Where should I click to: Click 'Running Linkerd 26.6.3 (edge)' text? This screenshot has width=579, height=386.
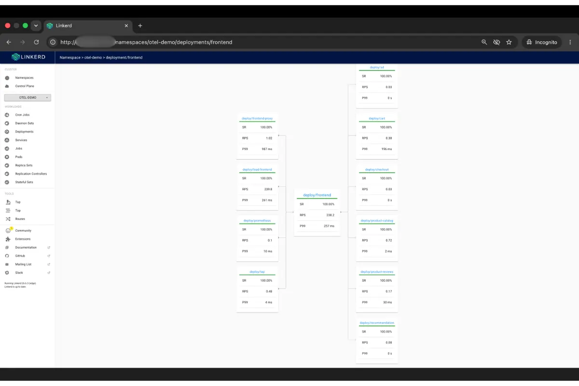point(20,283)
